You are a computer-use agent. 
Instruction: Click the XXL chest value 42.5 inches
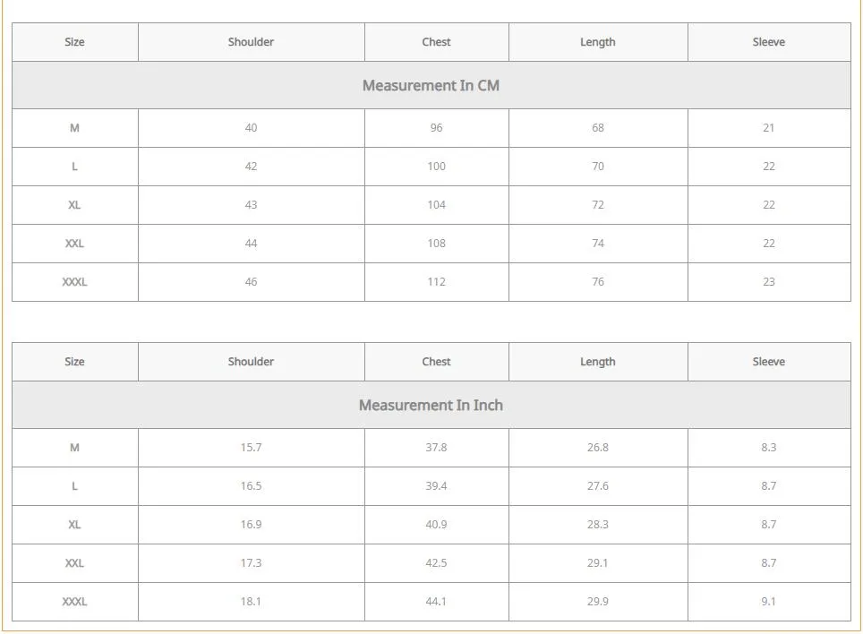pyautogui.click(x=436, y=563)
